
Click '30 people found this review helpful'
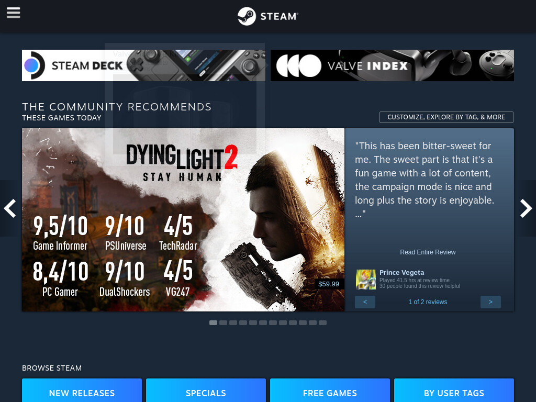click(x=419, y=286)
